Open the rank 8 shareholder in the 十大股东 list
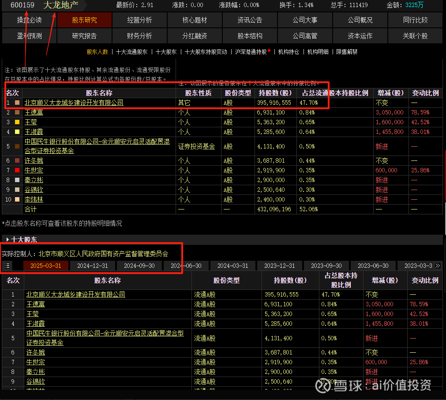The width and height of the screenshot is (446, 400). tap(36, 372)
